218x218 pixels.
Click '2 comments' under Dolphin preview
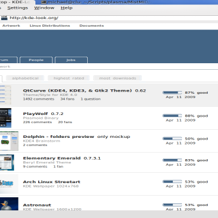pos(35,145)
